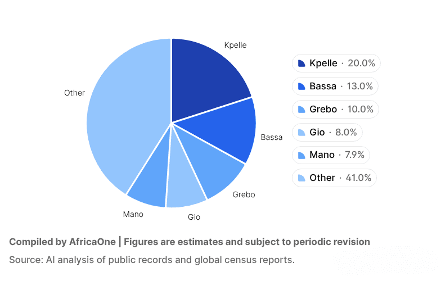Select the Grebo 10.0% legend pill
The width and height of the screenshot is (441, 281).
pos(336,110)
